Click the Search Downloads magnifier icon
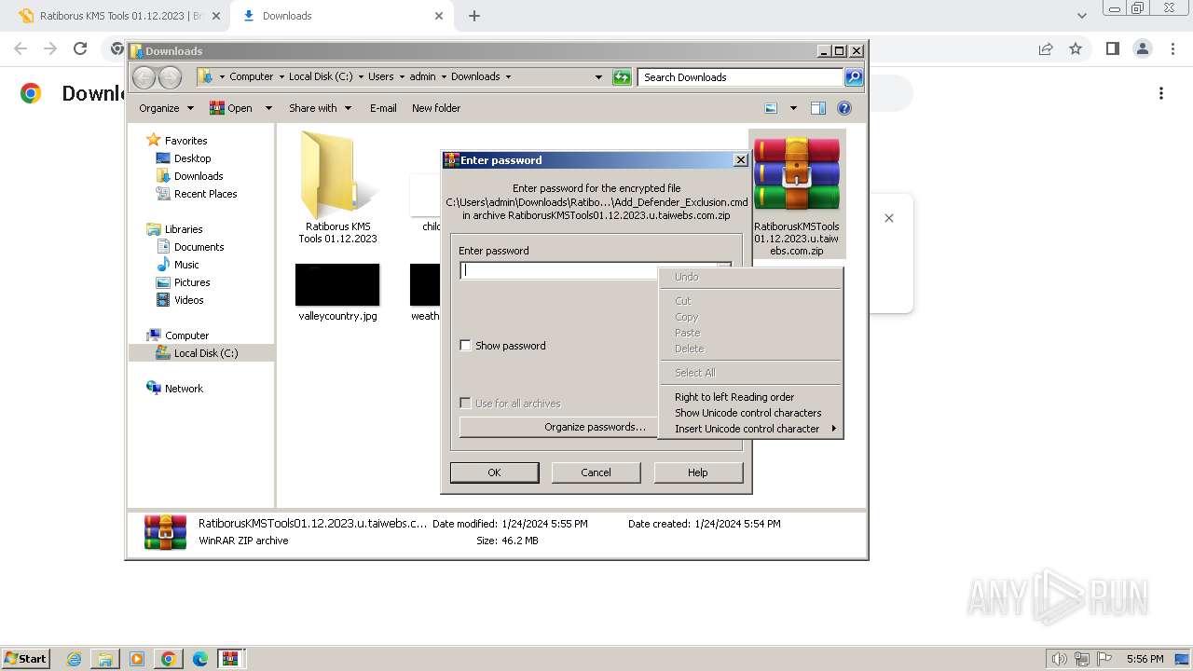Viewport: 1193px width, 671px height. pos(853,77)
